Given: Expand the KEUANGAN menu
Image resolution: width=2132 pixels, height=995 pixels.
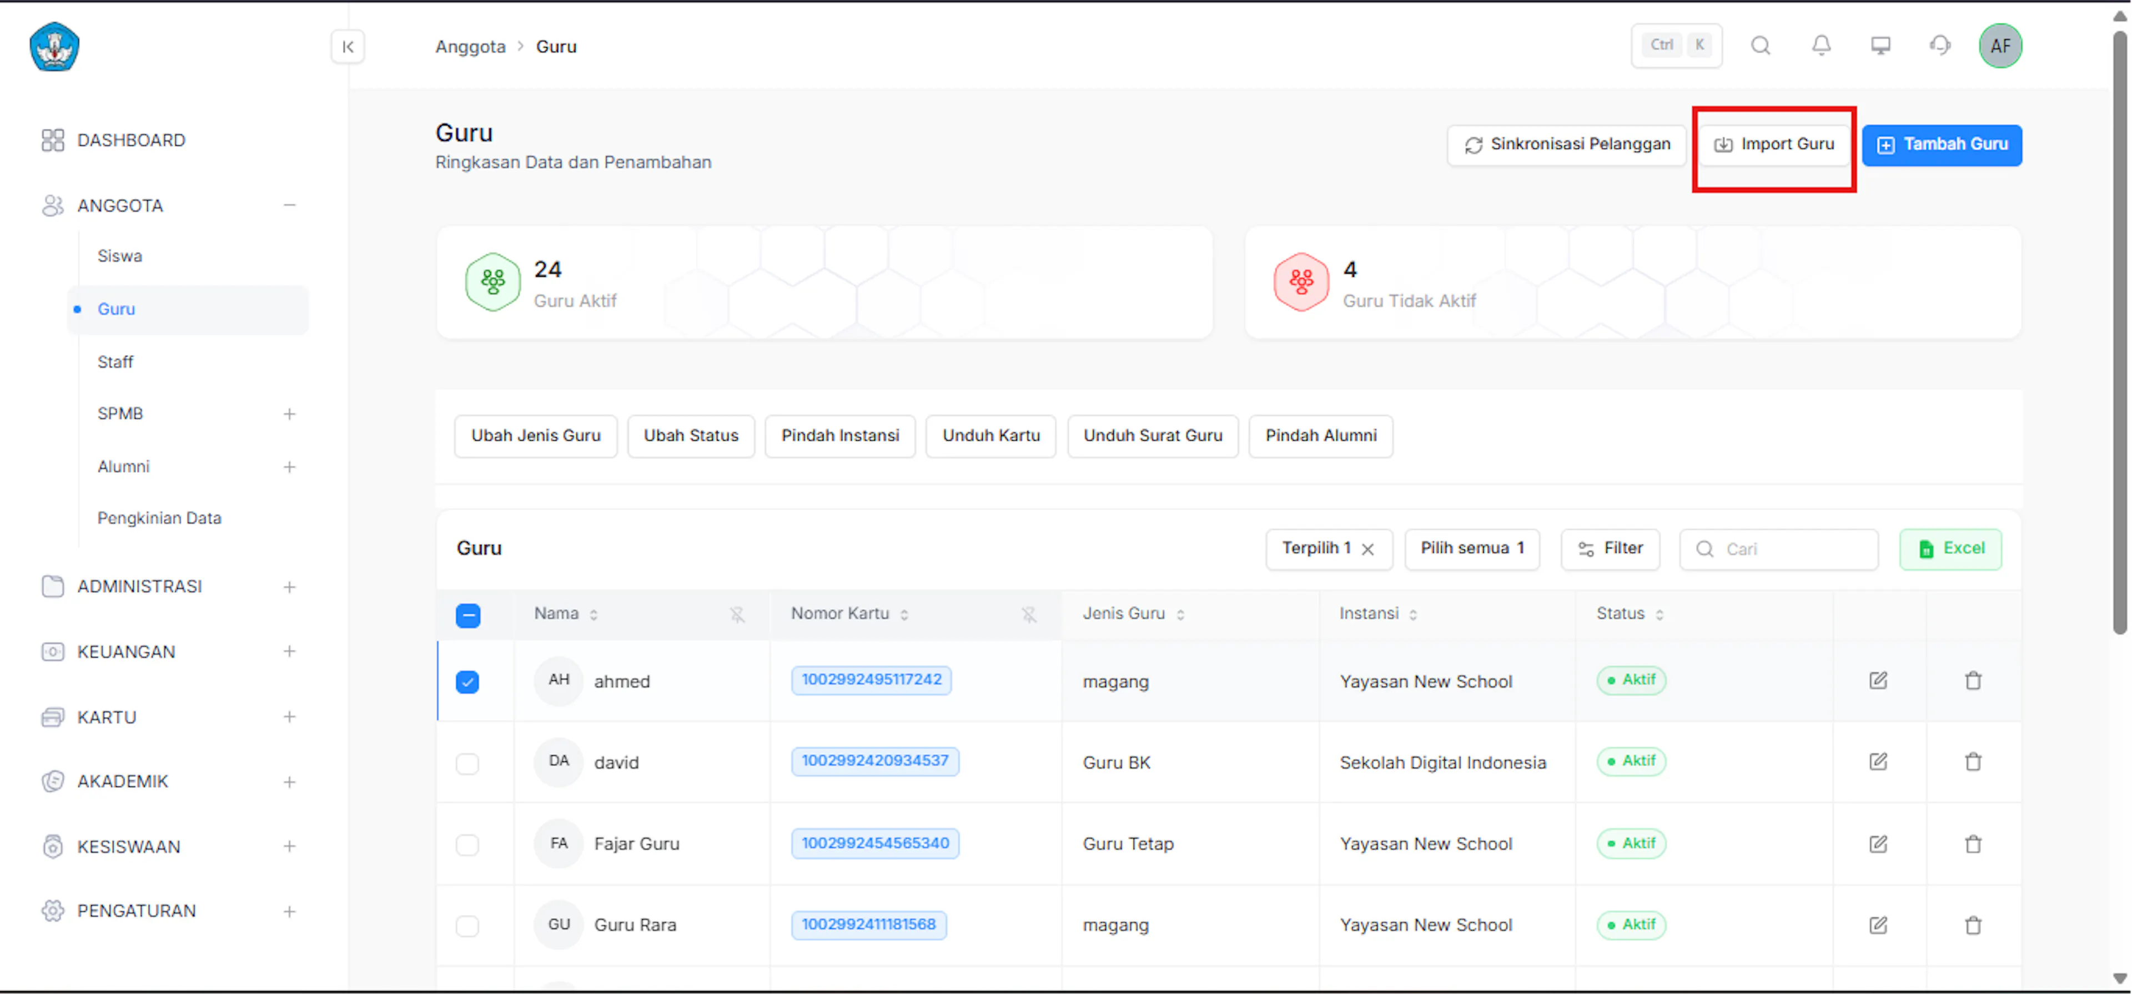Looking at the screenshot, I should click(x=289, y=651).
